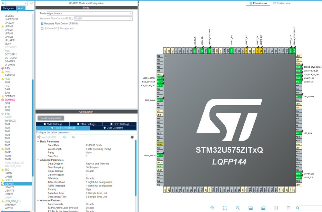Click the PB14 UCPD_FLT pin
Viewport: 322px width, 212px height.
coord(299,177)
